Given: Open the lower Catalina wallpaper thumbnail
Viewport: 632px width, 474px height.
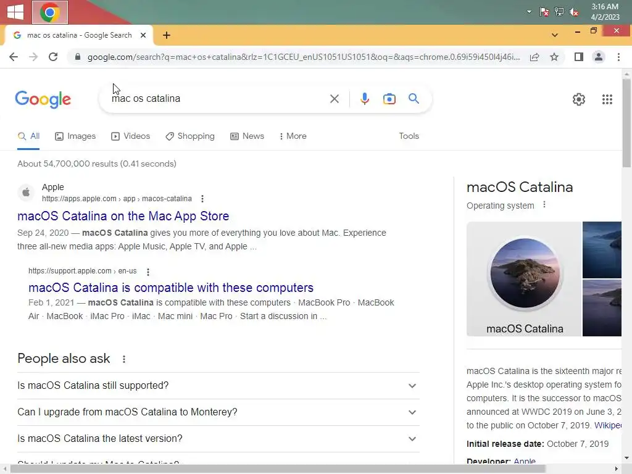Looking at the screenshot, I should click(602, 308).
